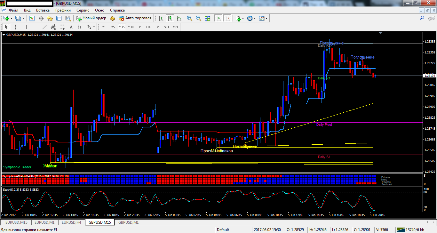Switch timeframe to MN

[175, 27]
